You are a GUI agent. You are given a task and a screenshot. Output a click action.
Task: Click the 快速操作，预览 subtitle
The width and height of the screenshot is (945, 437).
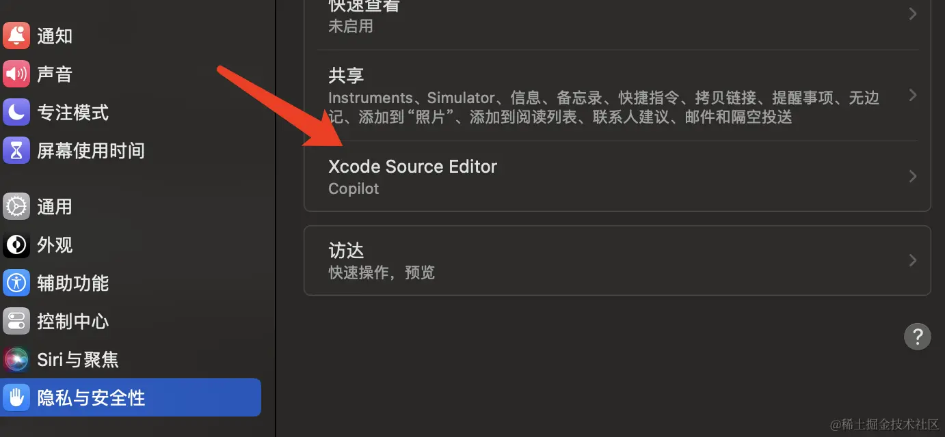[x=382, y=272]
